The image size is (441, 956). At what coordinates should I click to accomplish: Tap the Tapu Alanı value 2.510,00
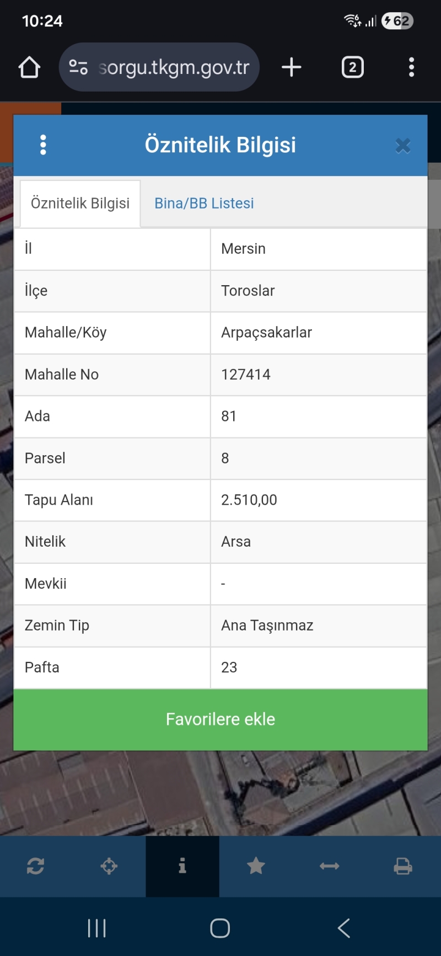click(249, 500)
